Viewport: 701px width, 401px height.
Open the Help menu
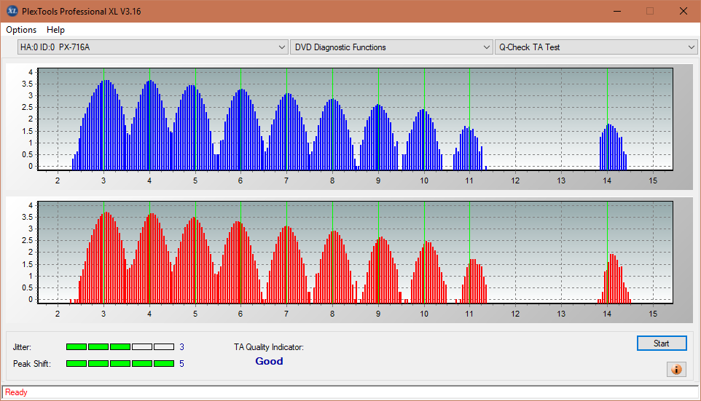pyautogui.click(x=55, y=30)
